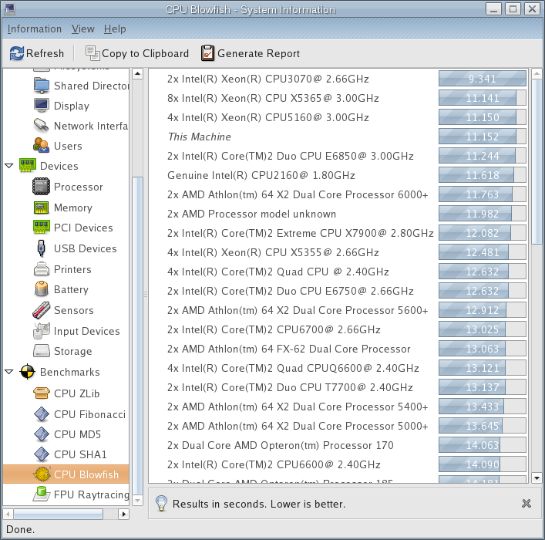The image size is (545, 540).
Task: Select the Shared Directories folder icon
Action: coord(42,86)
